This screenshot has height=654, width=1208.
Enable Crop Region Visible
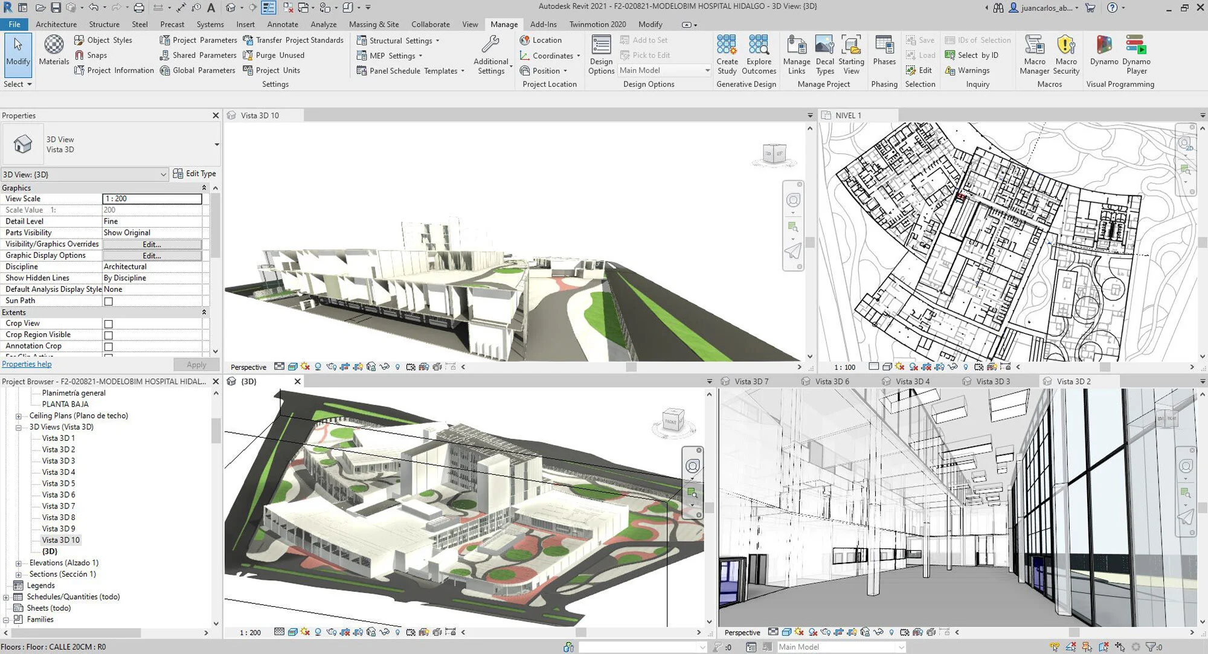[108, 334]
